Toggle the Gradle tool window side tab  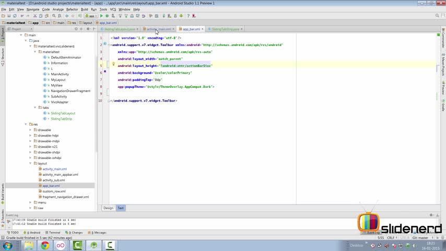coord(443,105)
